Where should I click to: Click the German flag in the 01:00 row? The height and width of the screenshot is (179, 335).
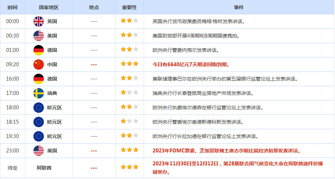39,50
